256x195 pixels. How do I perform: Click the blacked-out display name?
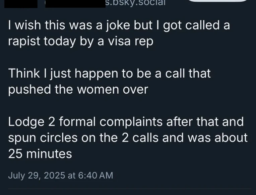(75, 4)
